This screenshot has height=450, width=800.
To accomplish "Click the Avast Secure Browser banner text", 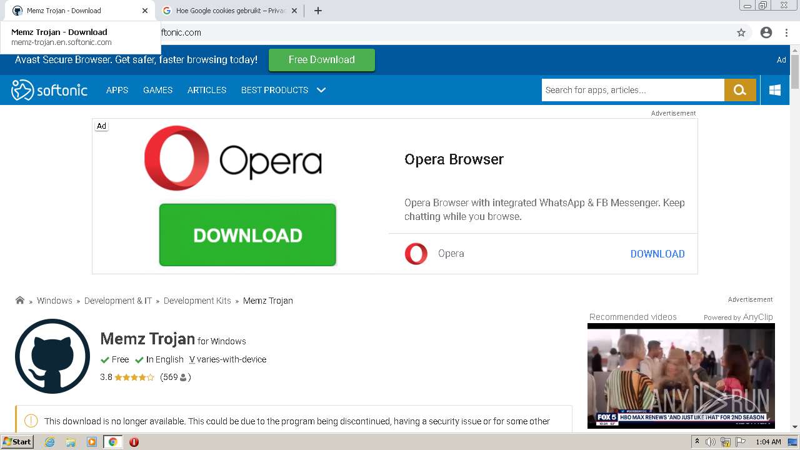I will pos(136,60).
